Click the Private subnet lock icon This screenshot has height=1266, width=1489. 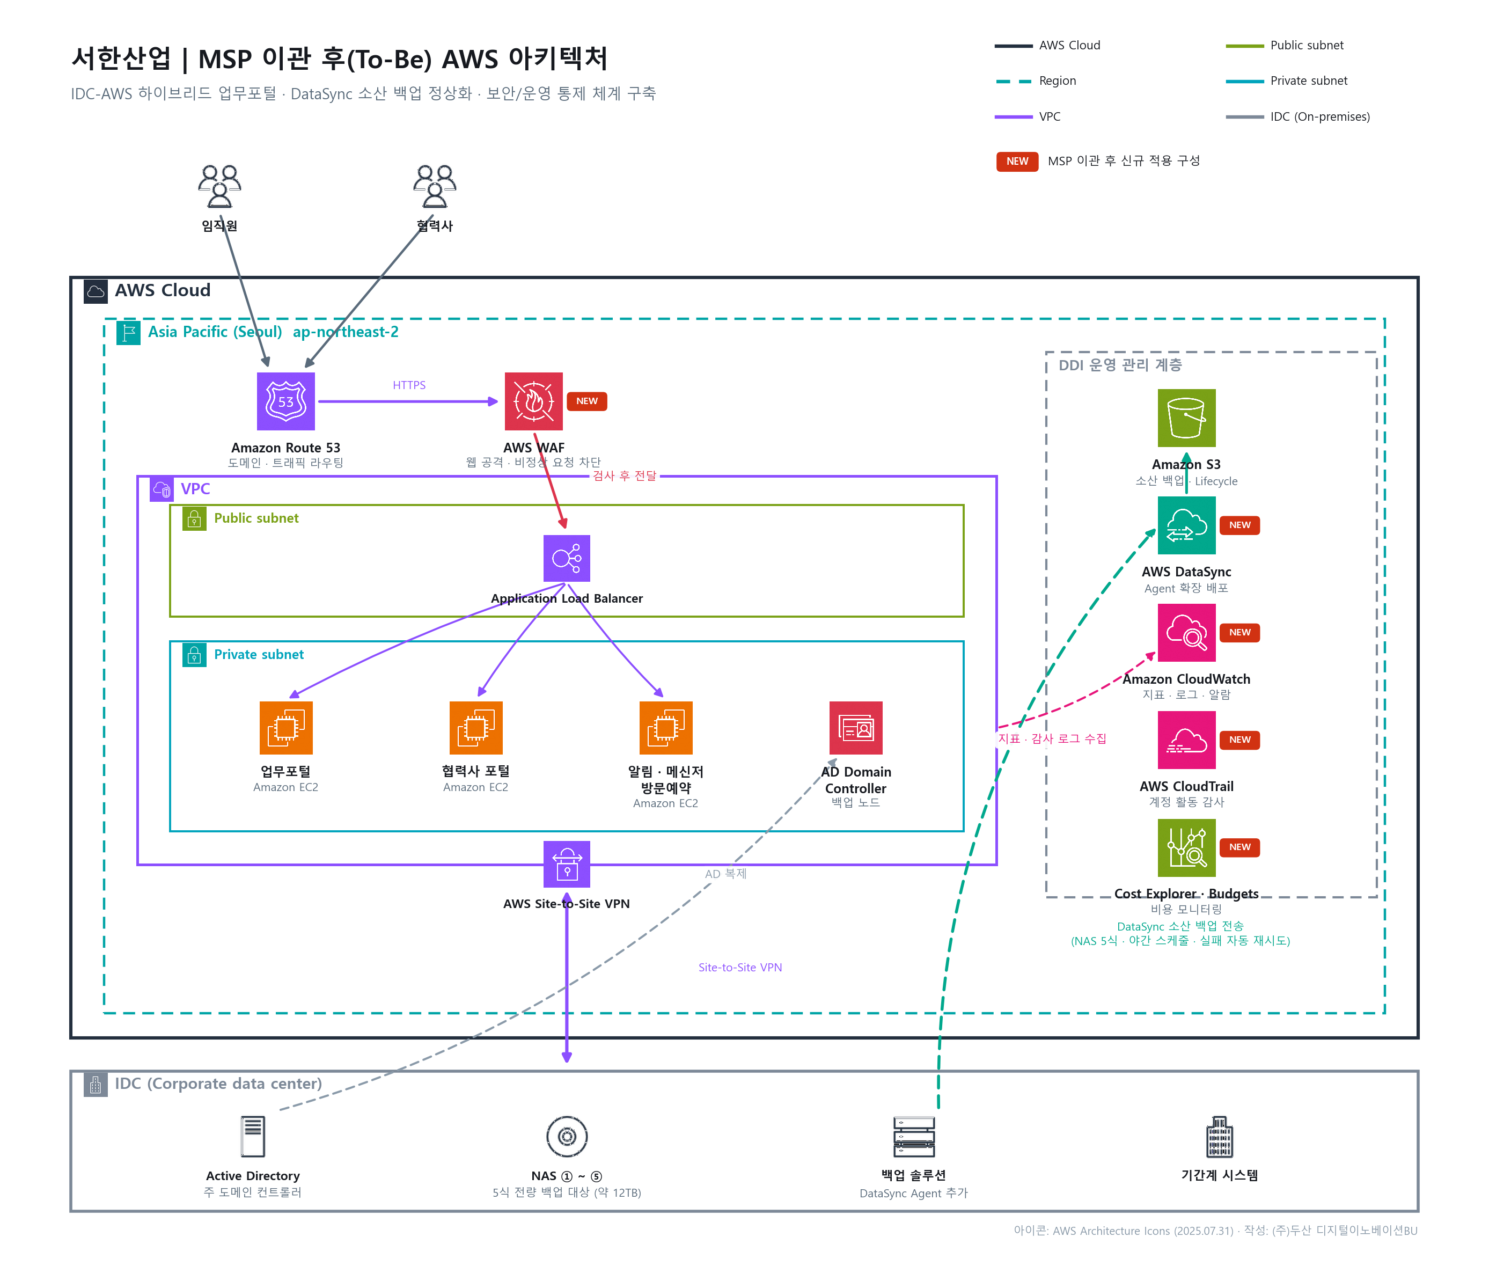(x=194, y=655)
